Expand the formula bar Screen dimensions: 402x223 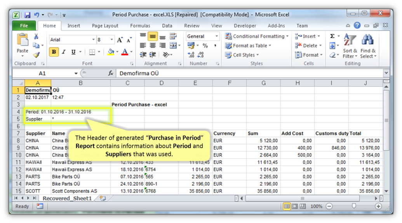coord(386,73)
